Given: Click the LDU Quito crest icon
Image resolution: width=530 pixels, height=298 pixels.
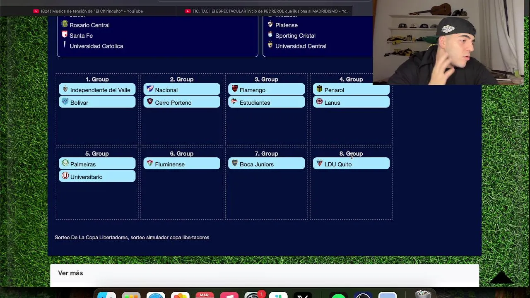Looking at the screenshot, I should click(x=319, y=163).
